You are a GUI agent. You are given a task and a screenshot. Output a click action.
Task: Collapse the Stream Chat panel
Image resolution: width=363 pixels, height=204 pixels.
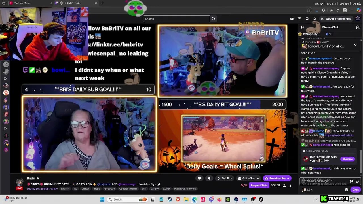click(x=303, y=27)
